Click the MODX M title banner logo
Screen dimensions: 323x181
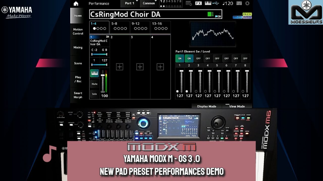pyautogui.click(x=161, y=147)
